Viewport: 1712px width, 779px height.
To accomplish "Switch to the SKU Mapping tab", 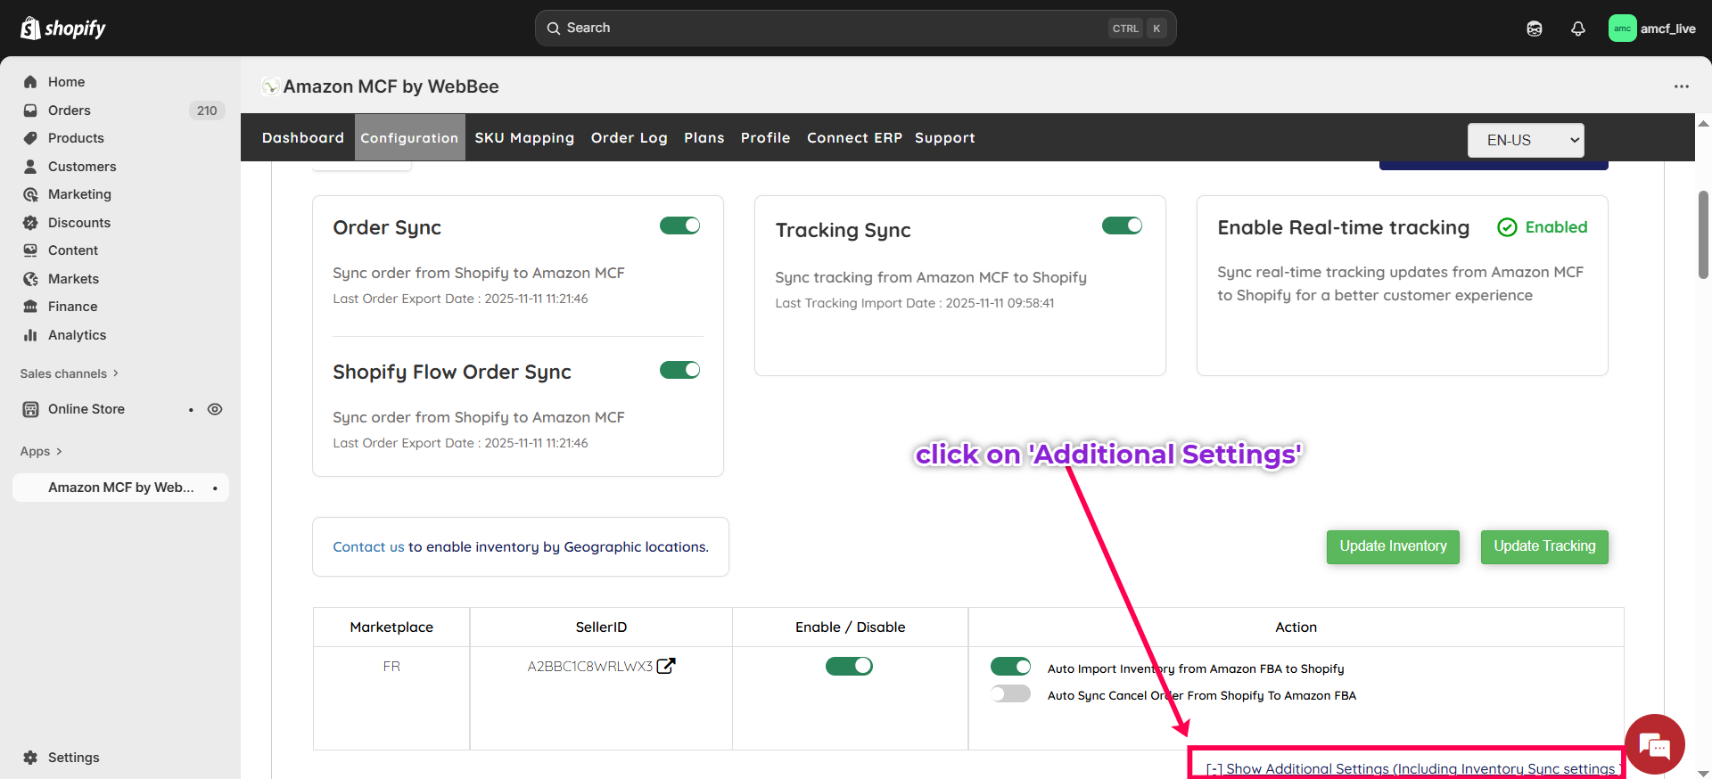I will tap(524, 138).
